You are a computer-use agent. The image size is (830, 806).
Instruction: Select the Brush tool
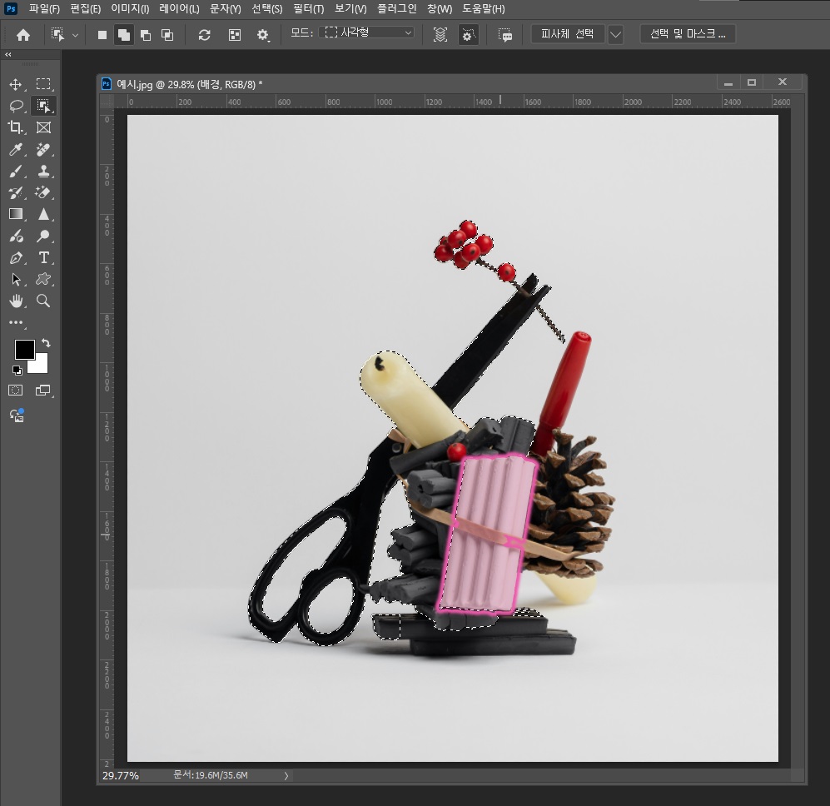(15, 171)
